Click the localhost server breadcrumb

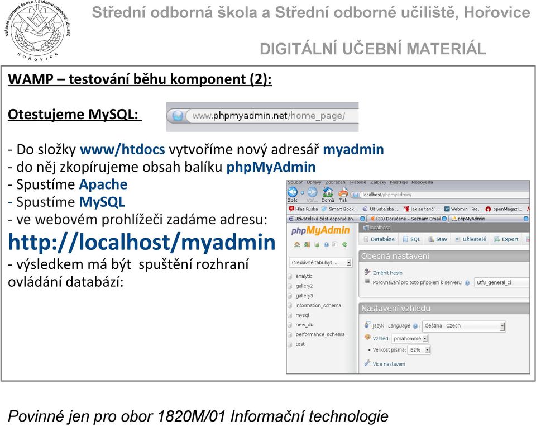click(376, 228)
